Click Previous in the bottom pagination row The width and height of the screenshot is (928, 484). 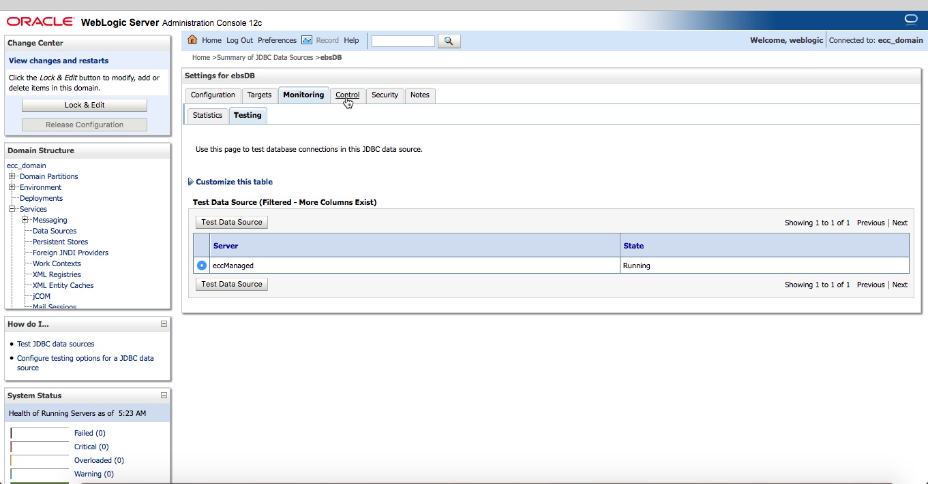tap(871, 285)
